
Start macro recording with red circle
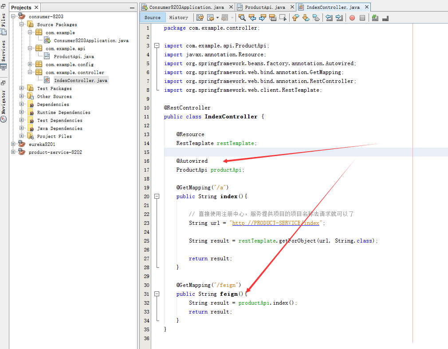click(x=352, y=18)
